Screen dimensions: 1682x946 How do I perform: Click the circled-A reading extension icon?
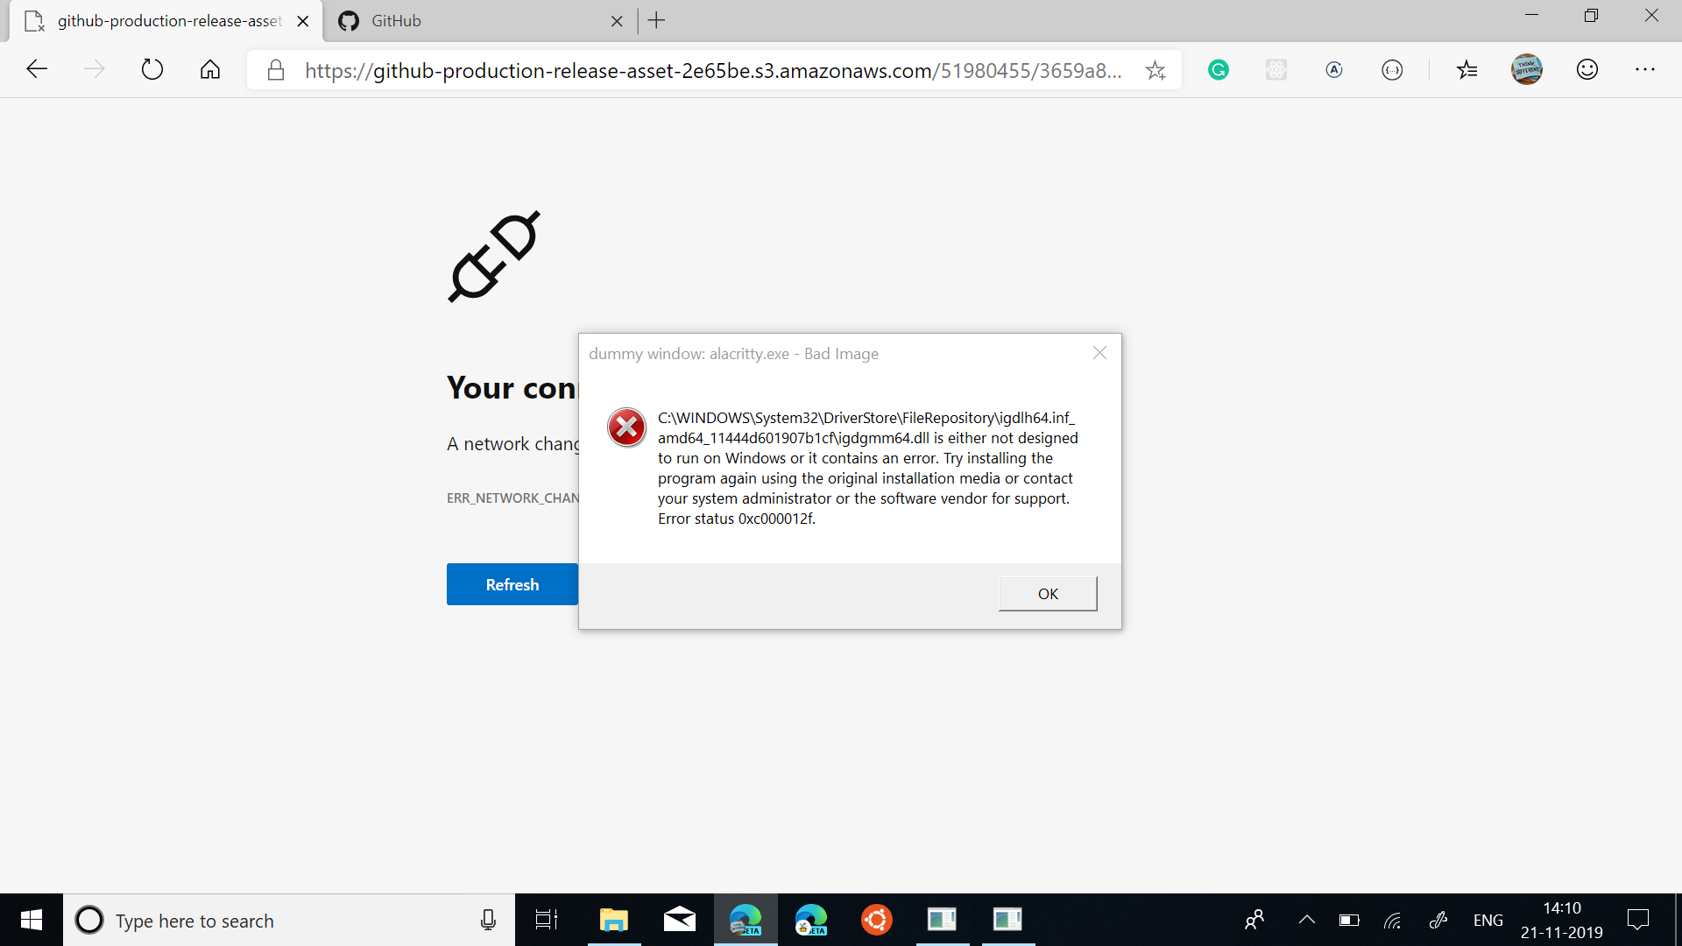tap(1334, 69)
